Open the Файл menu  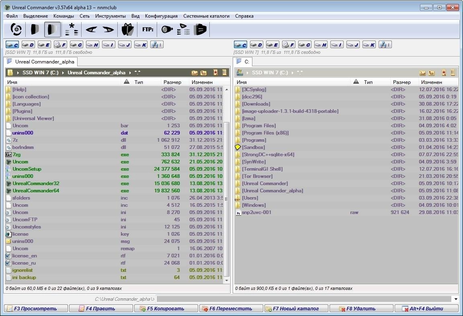tap(12, 16)
